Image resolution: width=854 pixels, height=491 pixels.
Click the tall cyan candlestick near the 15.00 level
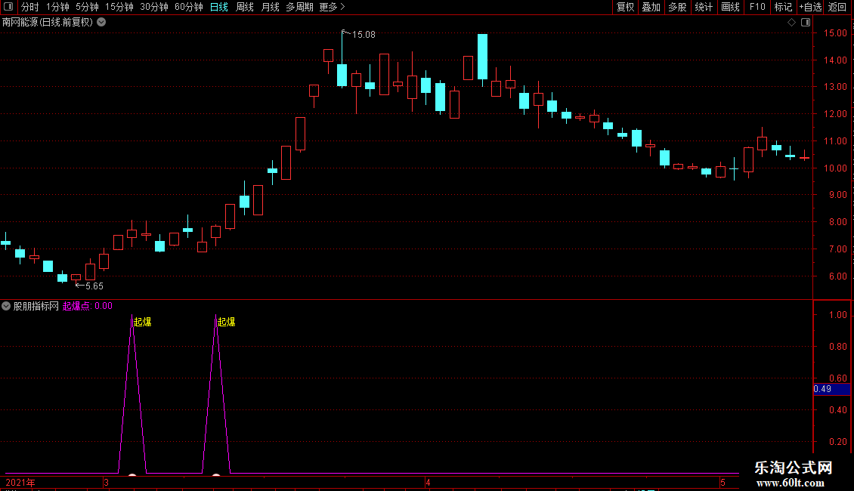click(483, 57)
